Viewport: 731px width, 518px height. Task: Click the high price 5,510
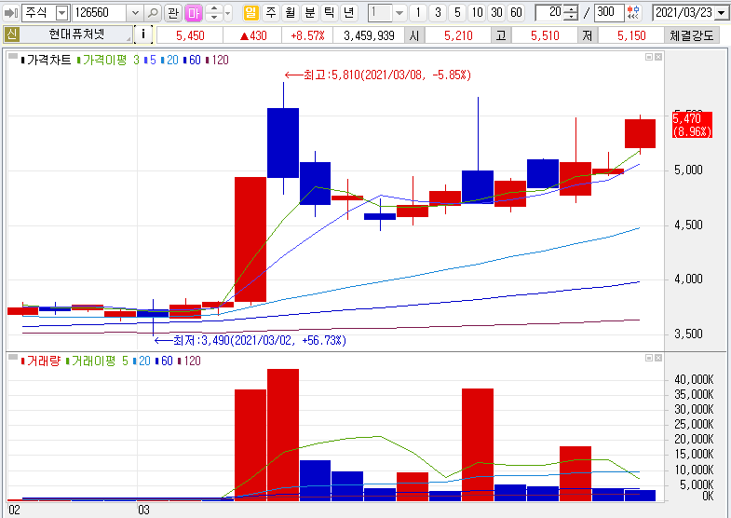click(545, 35)
